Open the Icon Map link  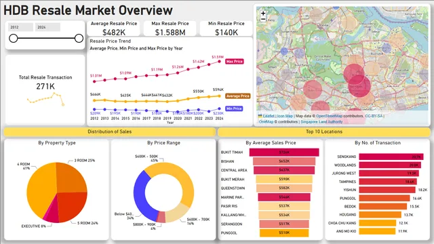click(x=285, y=116)
